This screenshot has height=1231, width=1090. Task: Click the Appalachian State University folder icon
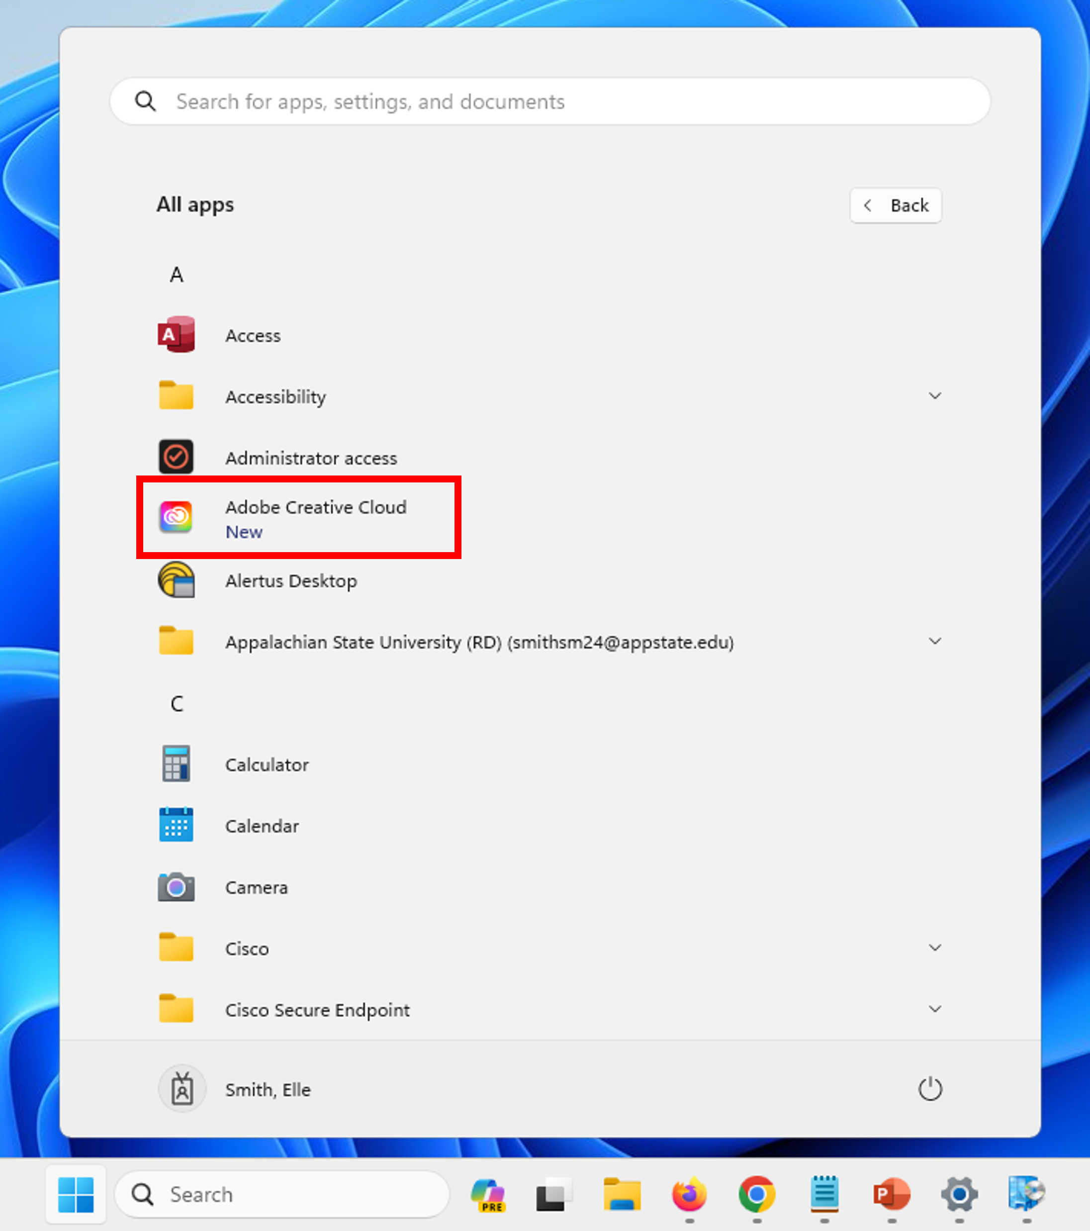[x=176, y=641]
